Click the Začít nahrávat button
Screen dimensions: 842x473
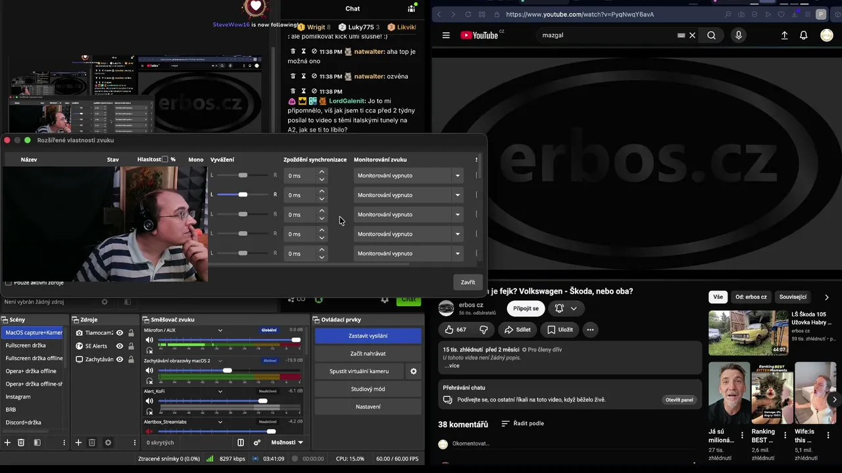tap(368, 353)
